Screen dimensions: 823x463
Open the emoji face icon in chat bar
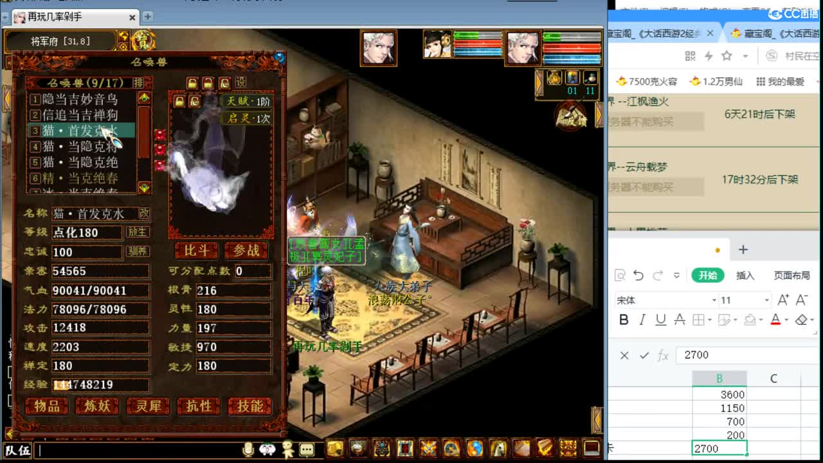268,449
